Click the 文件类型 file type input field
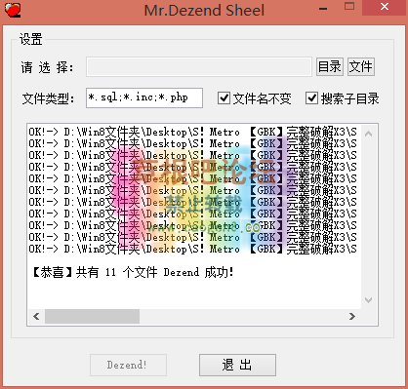 pos(144,97)
